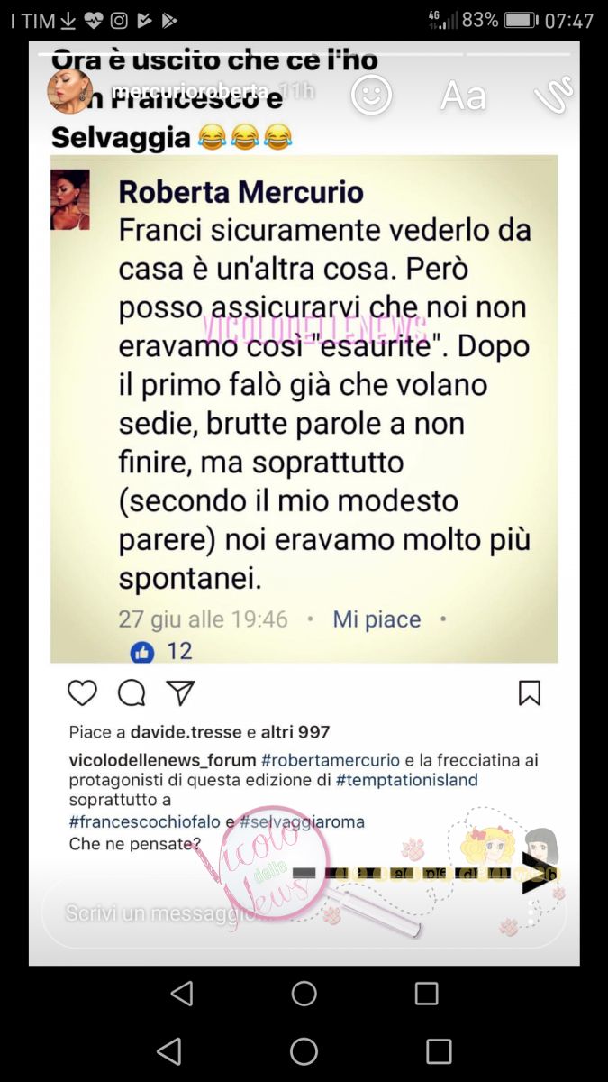Tap the story progress bar at top
Viewport: 608px width, 1082px height.
coord(304,54)
